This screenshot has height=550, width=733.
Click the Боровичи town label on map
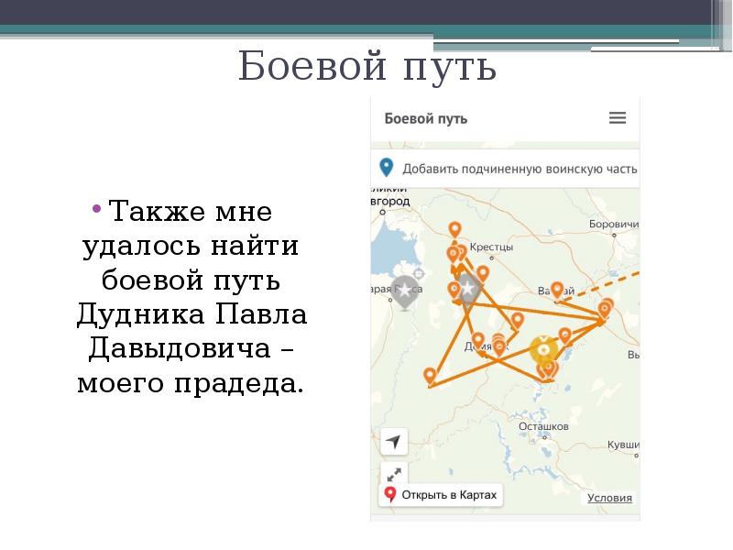pyautogui.click(x=613, y=224)
